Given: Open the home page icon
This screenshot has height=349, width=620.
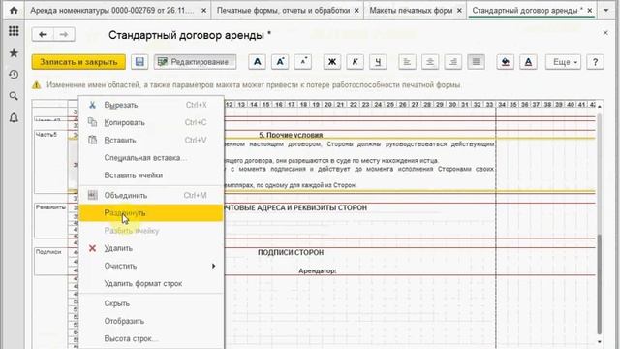Looking at the screenshot, I should click(x=14, y=10).
